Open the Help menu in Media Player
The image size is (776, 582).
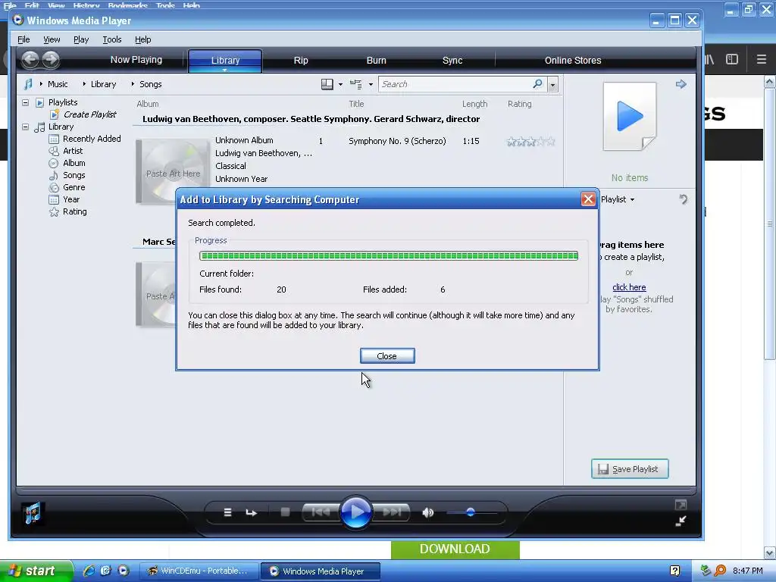pyautogui.click(x=143, y=39)
